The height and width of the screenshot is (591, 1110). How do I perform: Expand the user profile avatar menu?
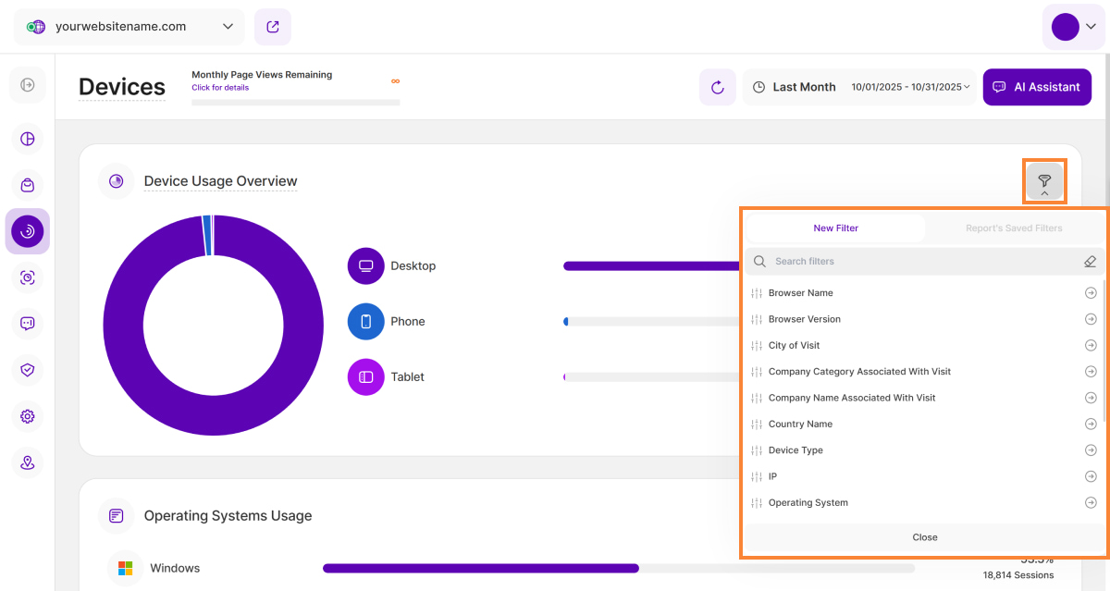(x=1072, y=27)
